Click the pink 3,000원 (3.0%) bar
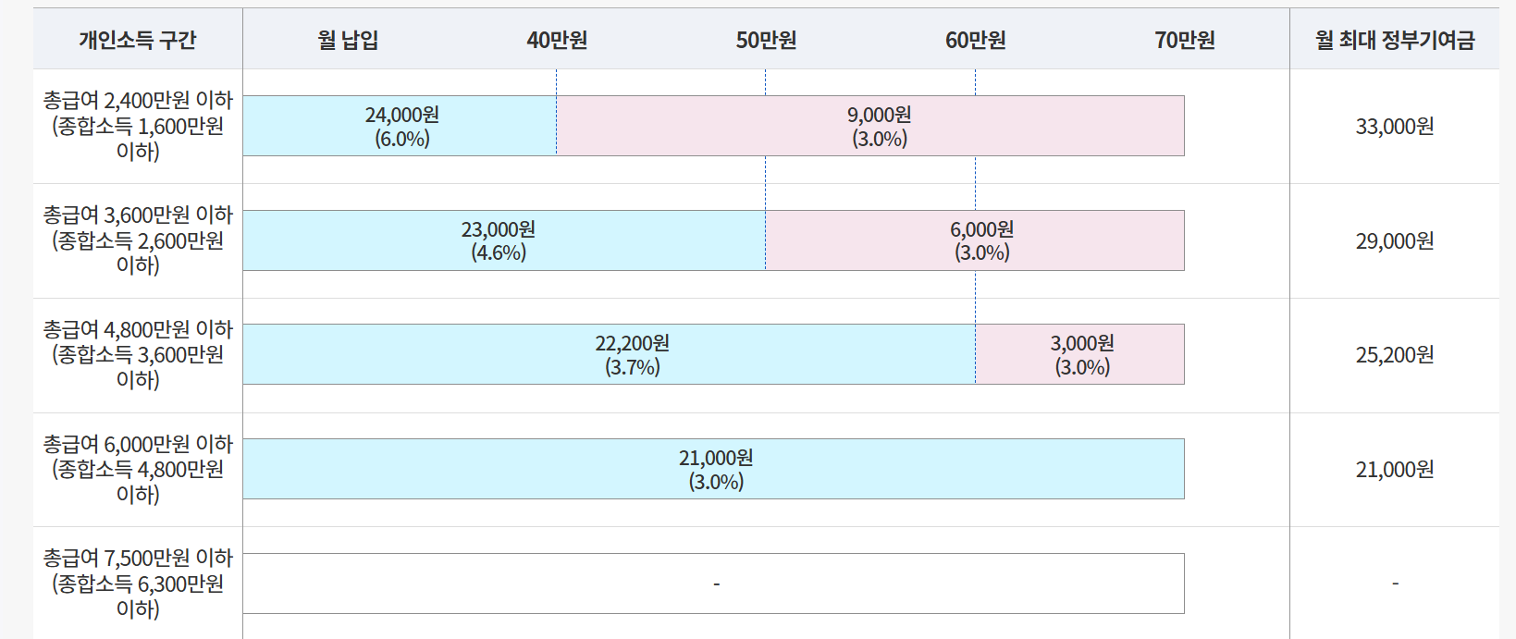The width and height of the screenshot is (1516, 639). (x=1080, y=354)
